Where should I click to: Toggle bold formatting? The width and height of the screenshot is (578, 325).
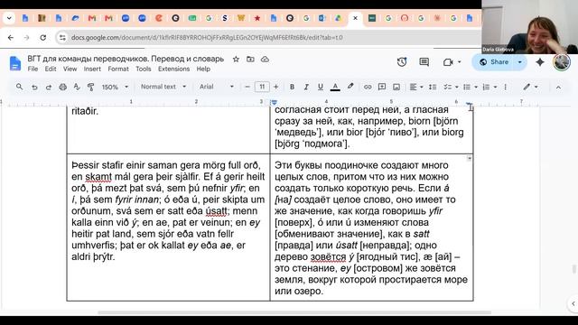click(x=292, y=87)
